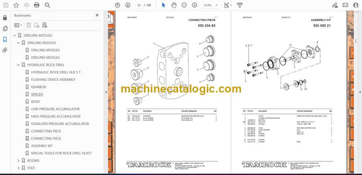
Task: Select the FEED bookmark label
Action: click(x=31, y=168)
